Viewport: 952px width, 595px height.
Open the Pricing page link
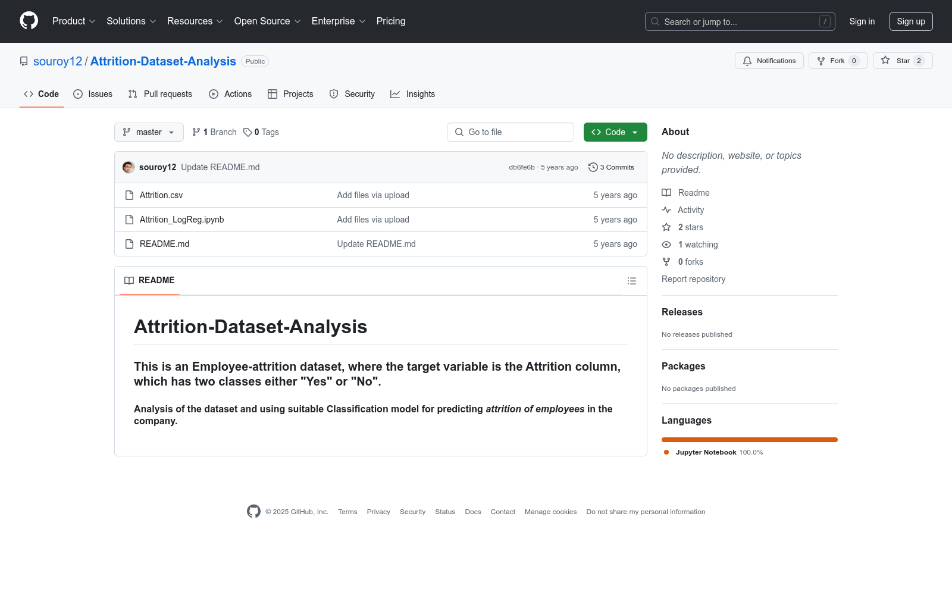coord(391,21)
